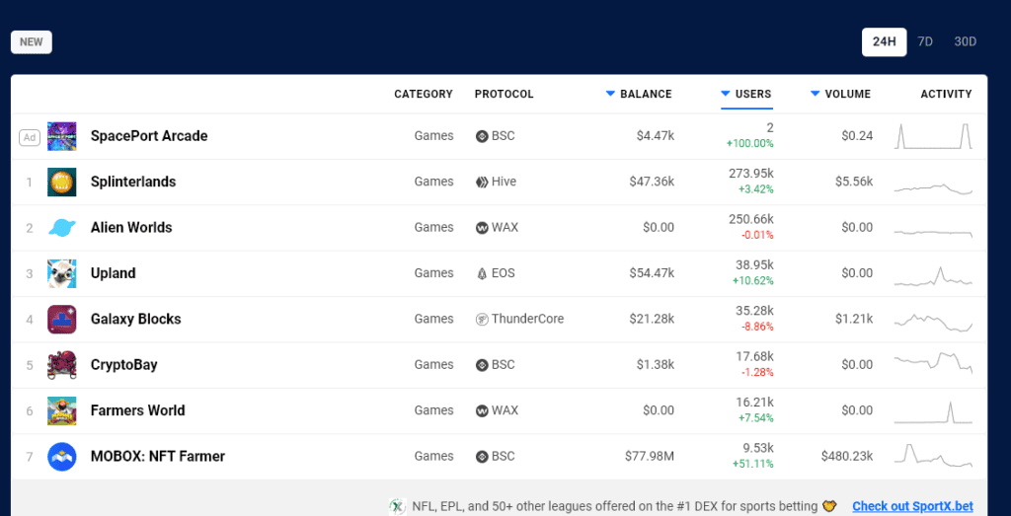1011x516 pixels.
Task: Click the Farmers World activity sparkline
Action: 933,412
